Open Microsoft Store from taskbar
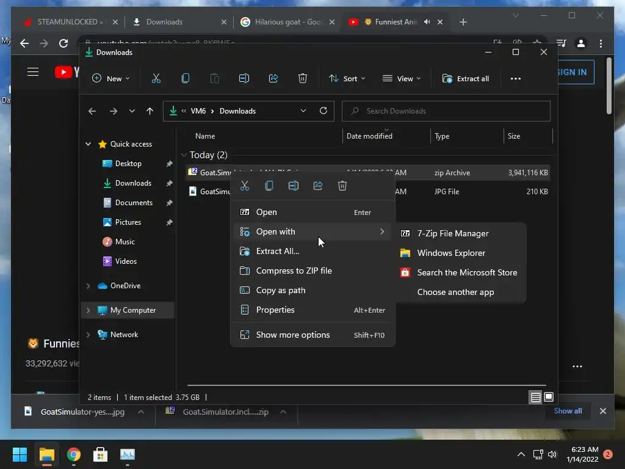 [x=100, y=454]
